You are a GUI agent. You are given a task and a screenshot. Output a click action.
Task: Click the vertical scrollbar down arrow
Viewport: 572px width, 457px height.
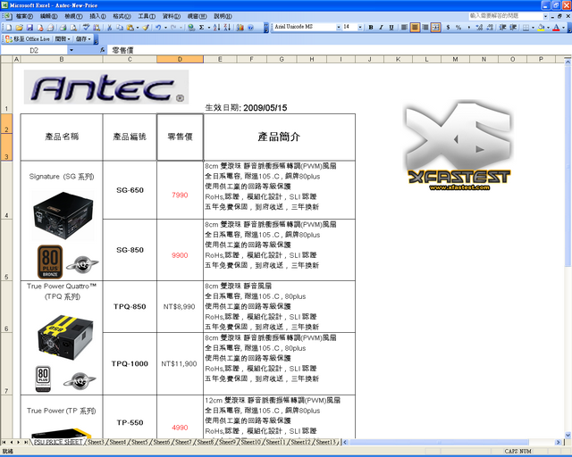tap(568, 435)
